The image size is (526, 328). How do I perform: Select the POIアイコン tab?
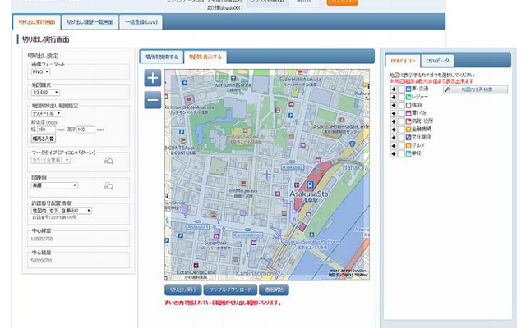(x=403, y=61)
